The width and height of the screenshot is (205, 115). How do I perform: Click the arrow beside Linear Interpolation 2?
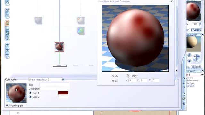pos(63,79)
